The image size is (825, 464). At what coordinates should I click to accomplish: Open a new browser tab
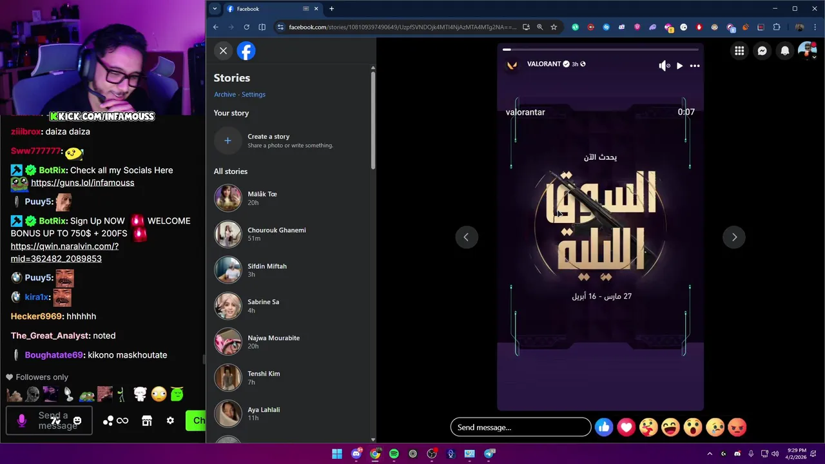pyautogui.click(x=331, y=9)
